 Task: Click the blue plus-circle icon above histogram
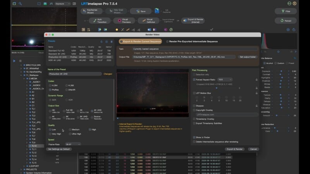[x=288, y=30]
